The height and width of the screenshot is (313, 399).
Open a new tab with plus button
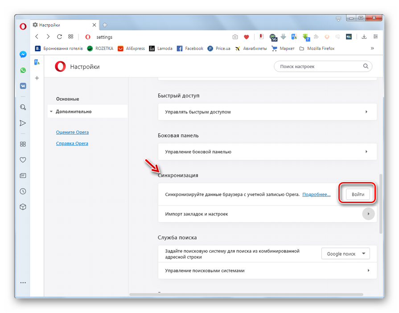(105, 25)
